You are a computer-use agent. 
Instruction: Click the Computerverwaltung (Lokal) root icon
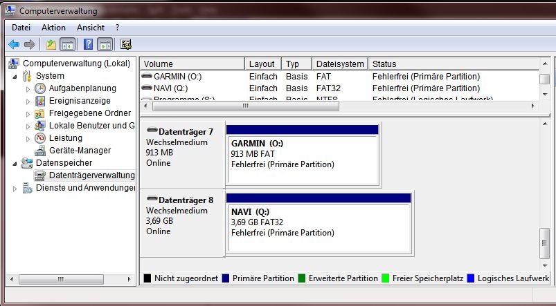coord(14,64)
